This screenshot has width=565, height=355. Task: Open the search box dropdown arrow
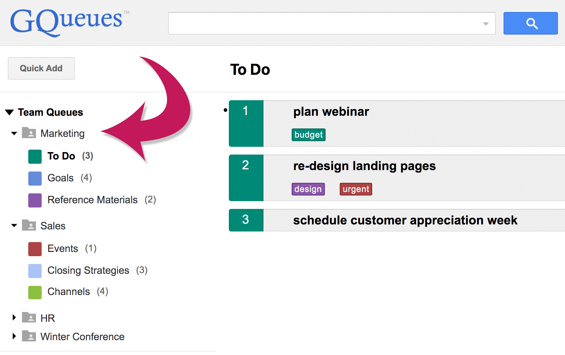click(486, 24)
